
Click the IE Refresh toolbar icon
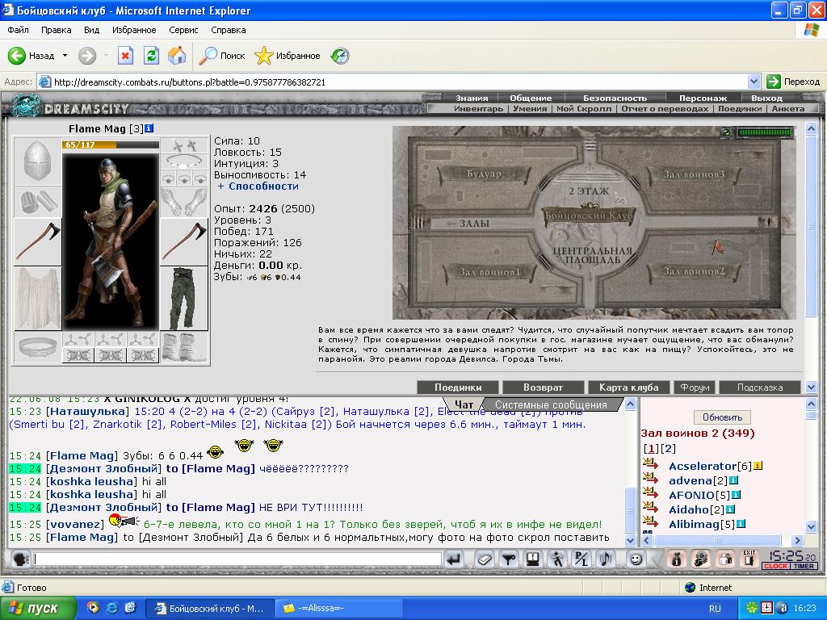tap(151, 56)
